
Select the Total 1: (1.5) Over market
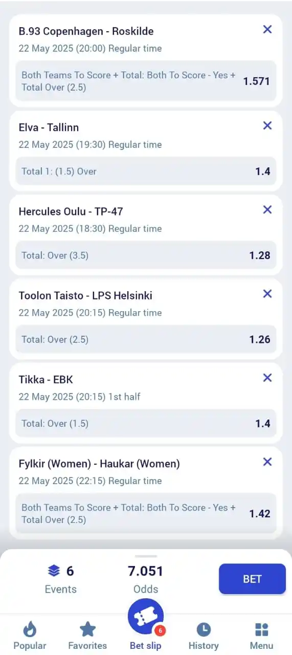click(x=146, y=171)
